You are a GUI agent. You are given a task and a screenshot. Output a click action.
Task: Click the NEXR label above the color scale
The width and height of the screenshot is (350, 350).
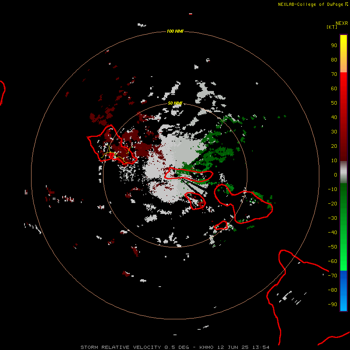[x=341, y=23]
